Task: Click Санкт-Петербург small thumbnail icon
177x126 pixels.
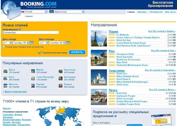Action: click(33, 78)
